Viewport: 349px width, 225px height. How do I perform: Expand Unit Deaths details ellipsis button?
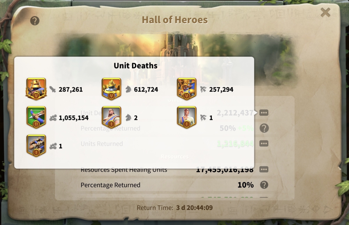[x=264, y=113]
